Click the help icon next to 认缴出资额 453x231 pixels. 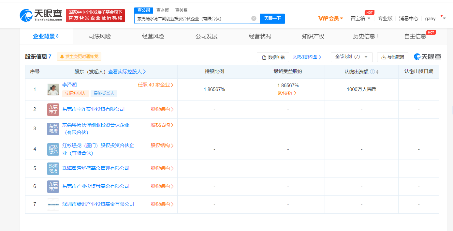pos(373,72)
